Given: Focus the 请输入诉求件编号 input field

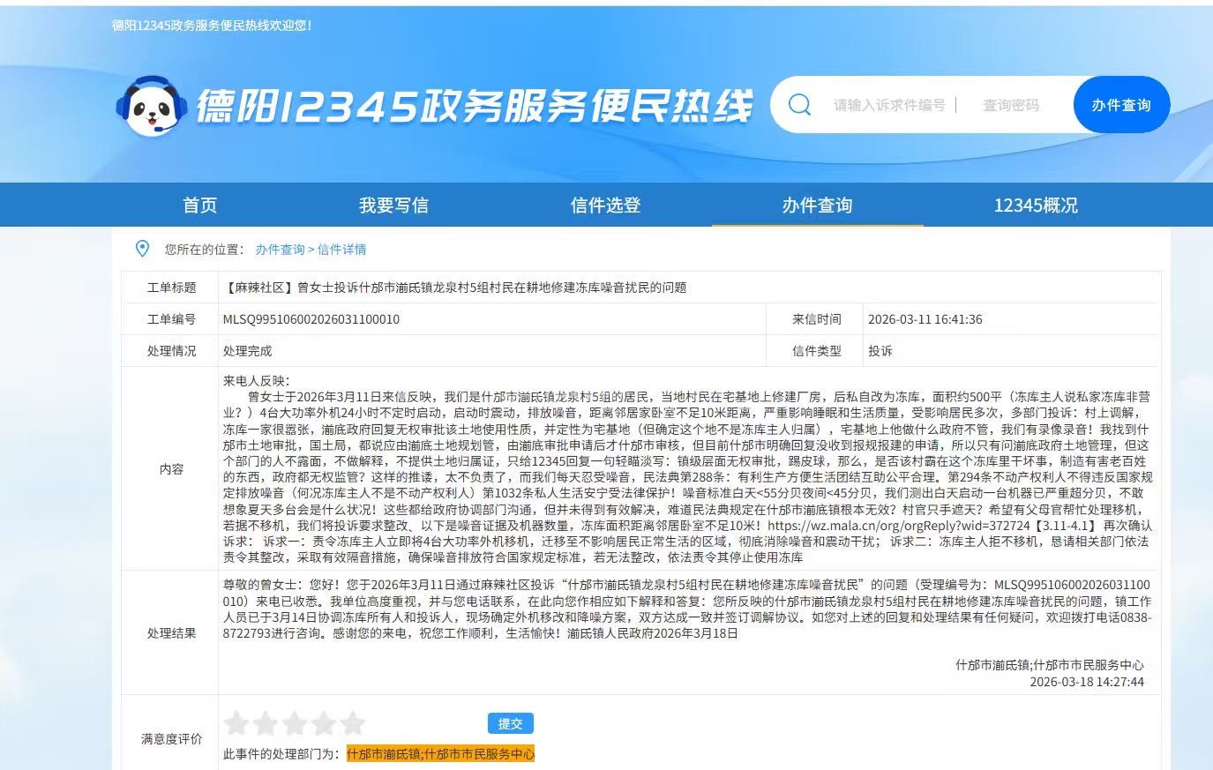Looking at the screenshot, I should (x=888, y=105).
